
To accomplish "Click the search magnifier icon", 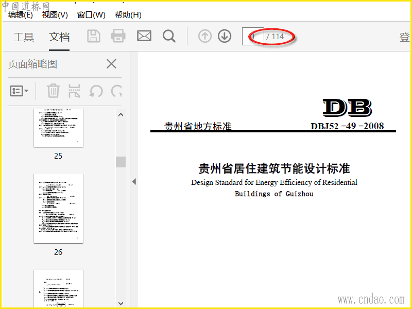I will pos(169,36).
